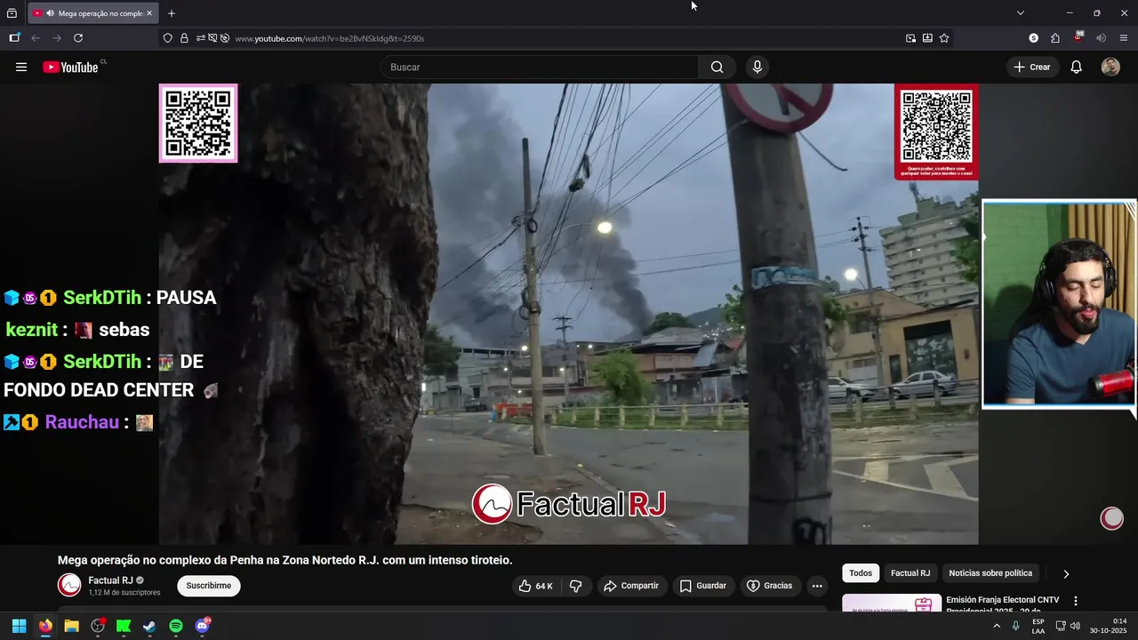Close the Mega operação tab

[x=148, y=13]
